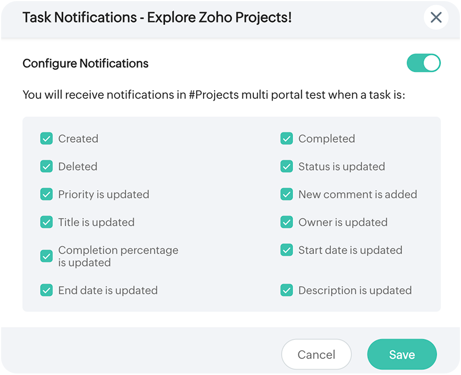The width and height of the screenshot is (461, 375).
Task: Uncheck the Completed checkbox
Action: click(x=286, y=139)
